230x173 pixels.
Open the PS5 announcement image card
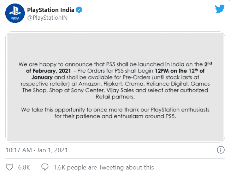pos(115,87)
